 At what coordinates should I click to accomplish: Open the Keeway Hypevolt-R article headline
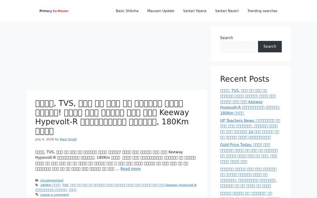(x=112, y=117)
